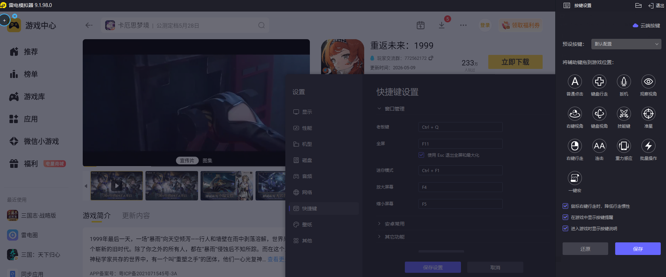Copy the player group number 772562172
This screenshot has height=277, width=666.
point(431,58)
